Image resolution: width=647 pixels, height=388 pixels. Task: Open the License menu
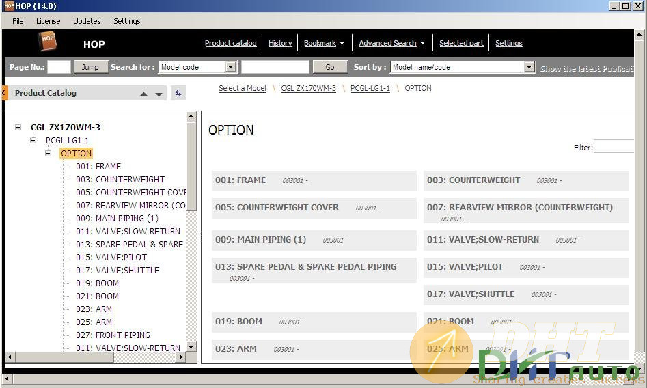click(48, 21)
